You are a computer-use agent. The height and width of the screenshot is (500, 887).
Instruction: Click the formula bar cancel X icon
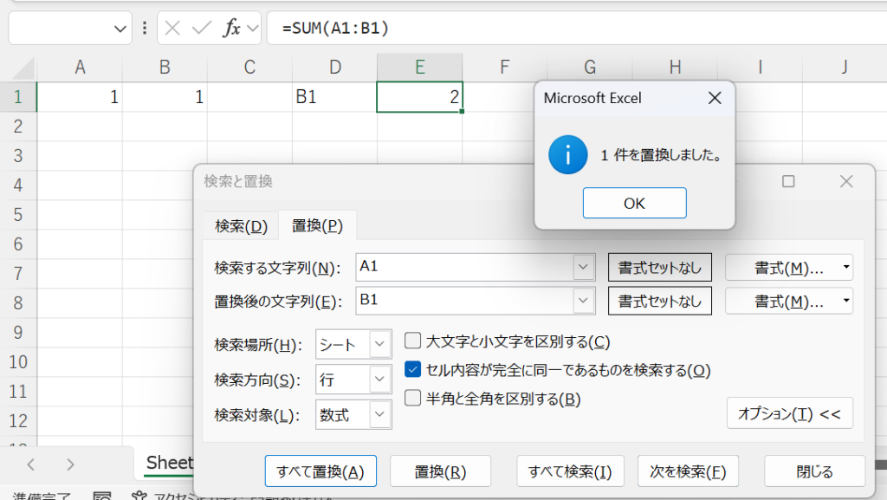coord(172,28)
